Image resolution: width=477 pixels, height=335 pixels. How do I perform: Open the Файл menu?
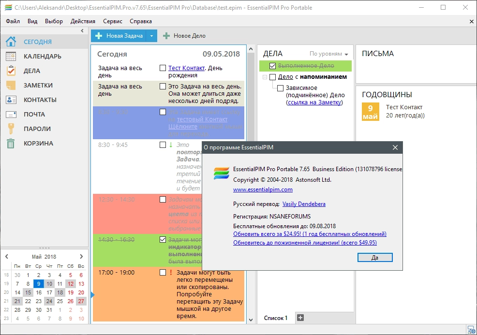coord(13,21)
